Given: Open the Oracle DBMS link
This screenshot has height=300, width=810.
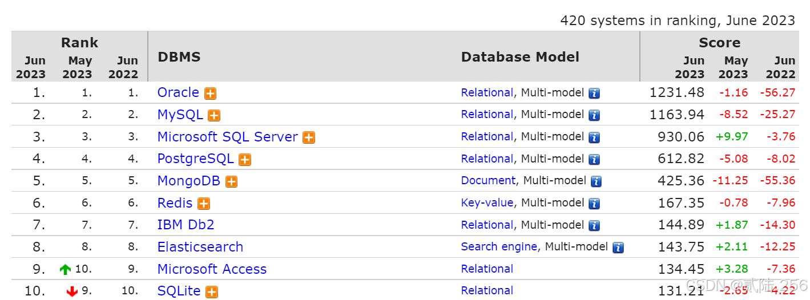Looking at the screenshot, I should 178,92.
